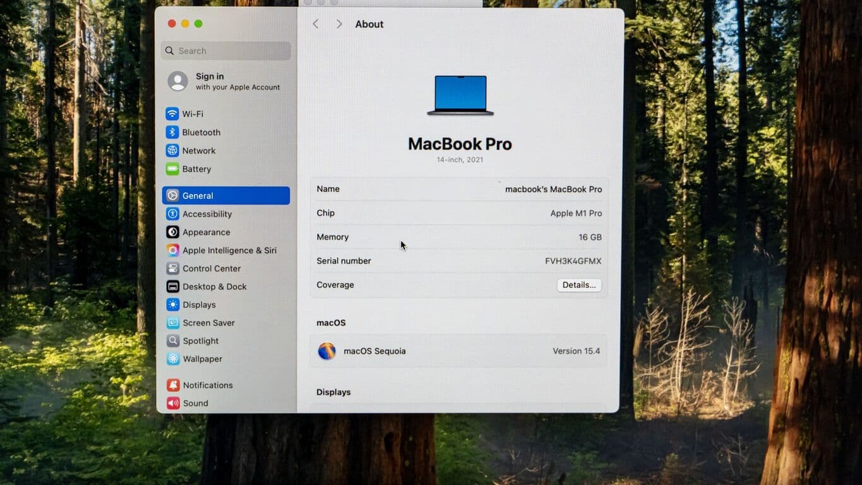This screenshot has height=485, width=862.
Task: Select Sign in with your Apple Account
Action: 224,81
